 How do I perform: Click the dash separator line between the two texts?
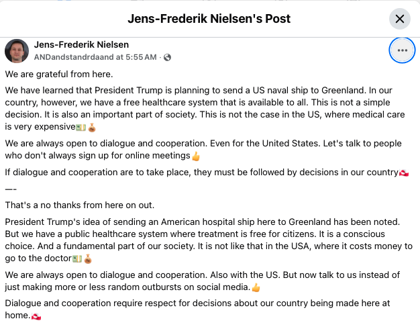tap(10, 189)
